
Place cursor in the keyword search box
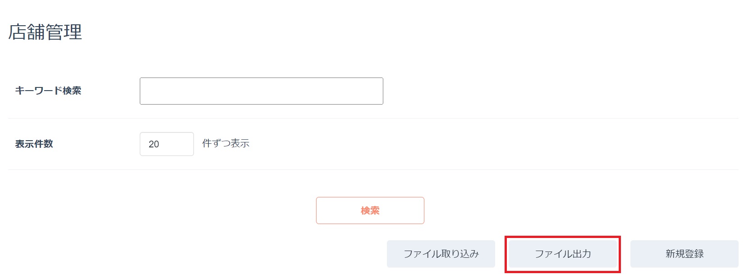[x=261, y=91]
